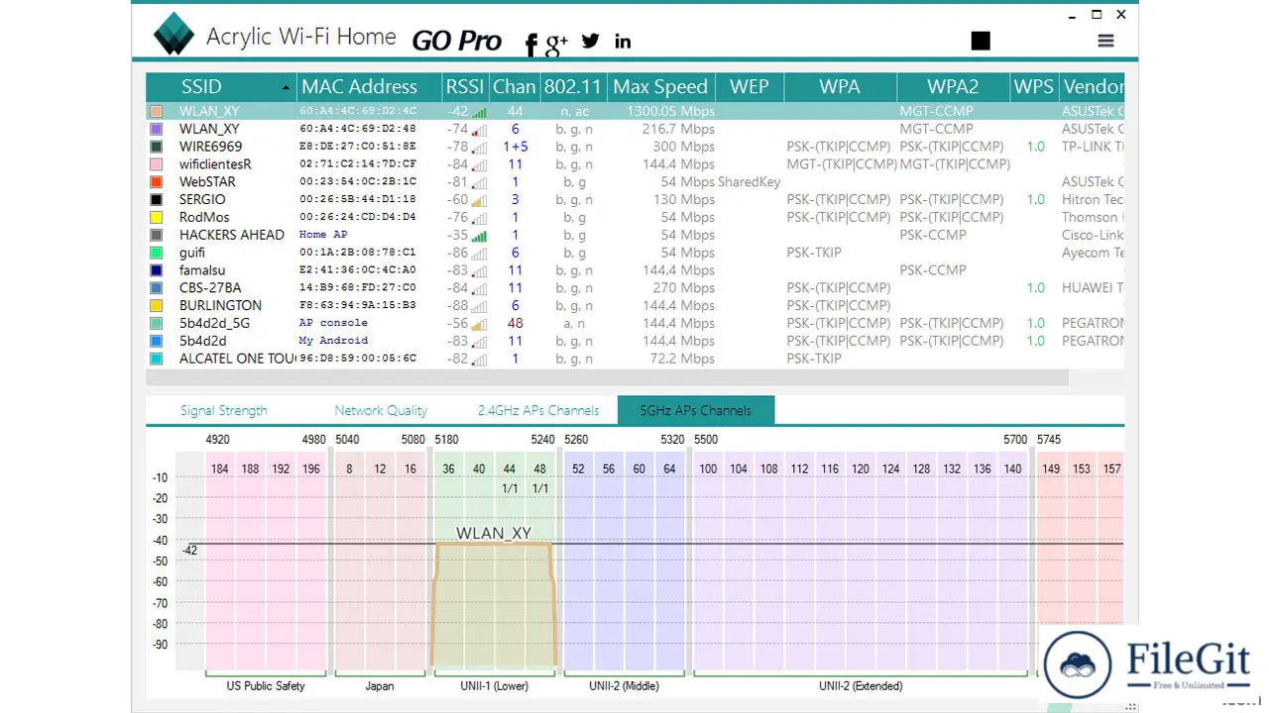Screen dimensions: 1269x713
Task: Select the guifi network name
Action: click(192, 253)
